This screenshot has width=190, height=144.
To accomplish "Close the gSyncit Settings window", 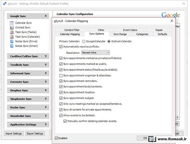I will 184,3.
